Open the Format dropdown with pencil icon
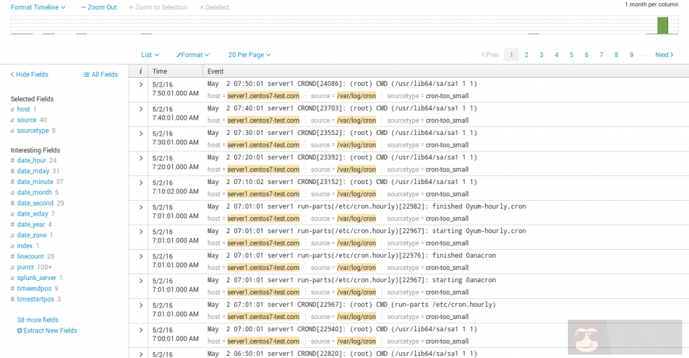This screenshot has width=689, height=358. point(192,55)
